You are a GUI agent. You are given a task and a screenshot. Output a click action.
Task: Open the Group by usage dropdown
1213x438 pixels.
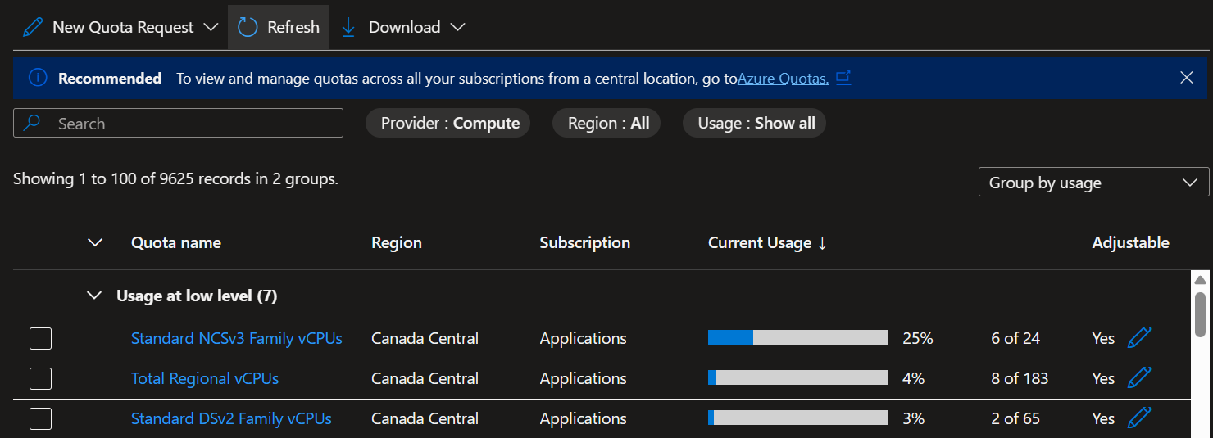(1093, 183)
